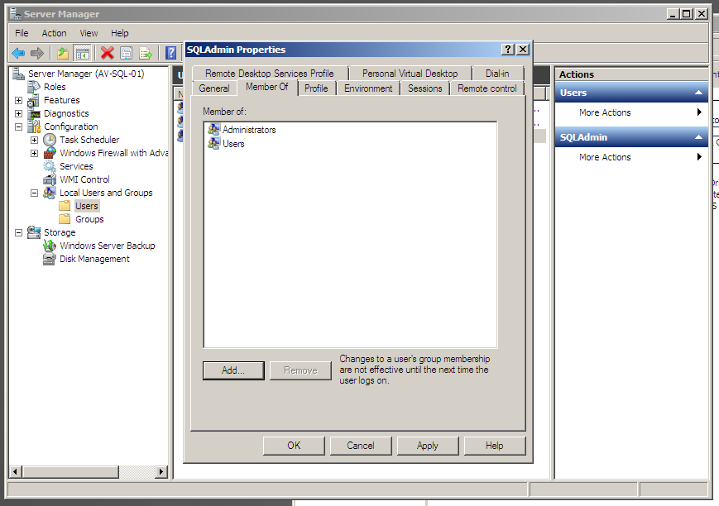Click the Forward arrow toolbar icon
This screenshot has width=719, height=506.
coord(36,53)
